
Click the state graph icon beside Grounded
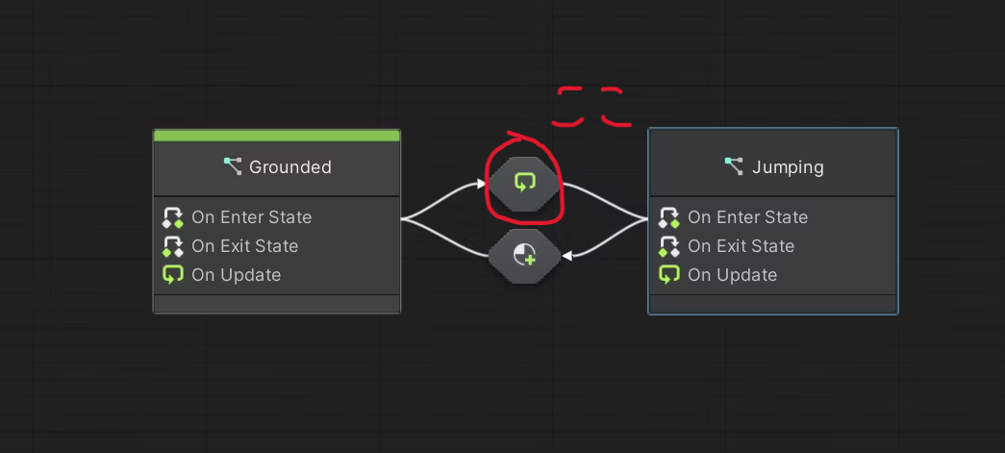tap(233, 166)
